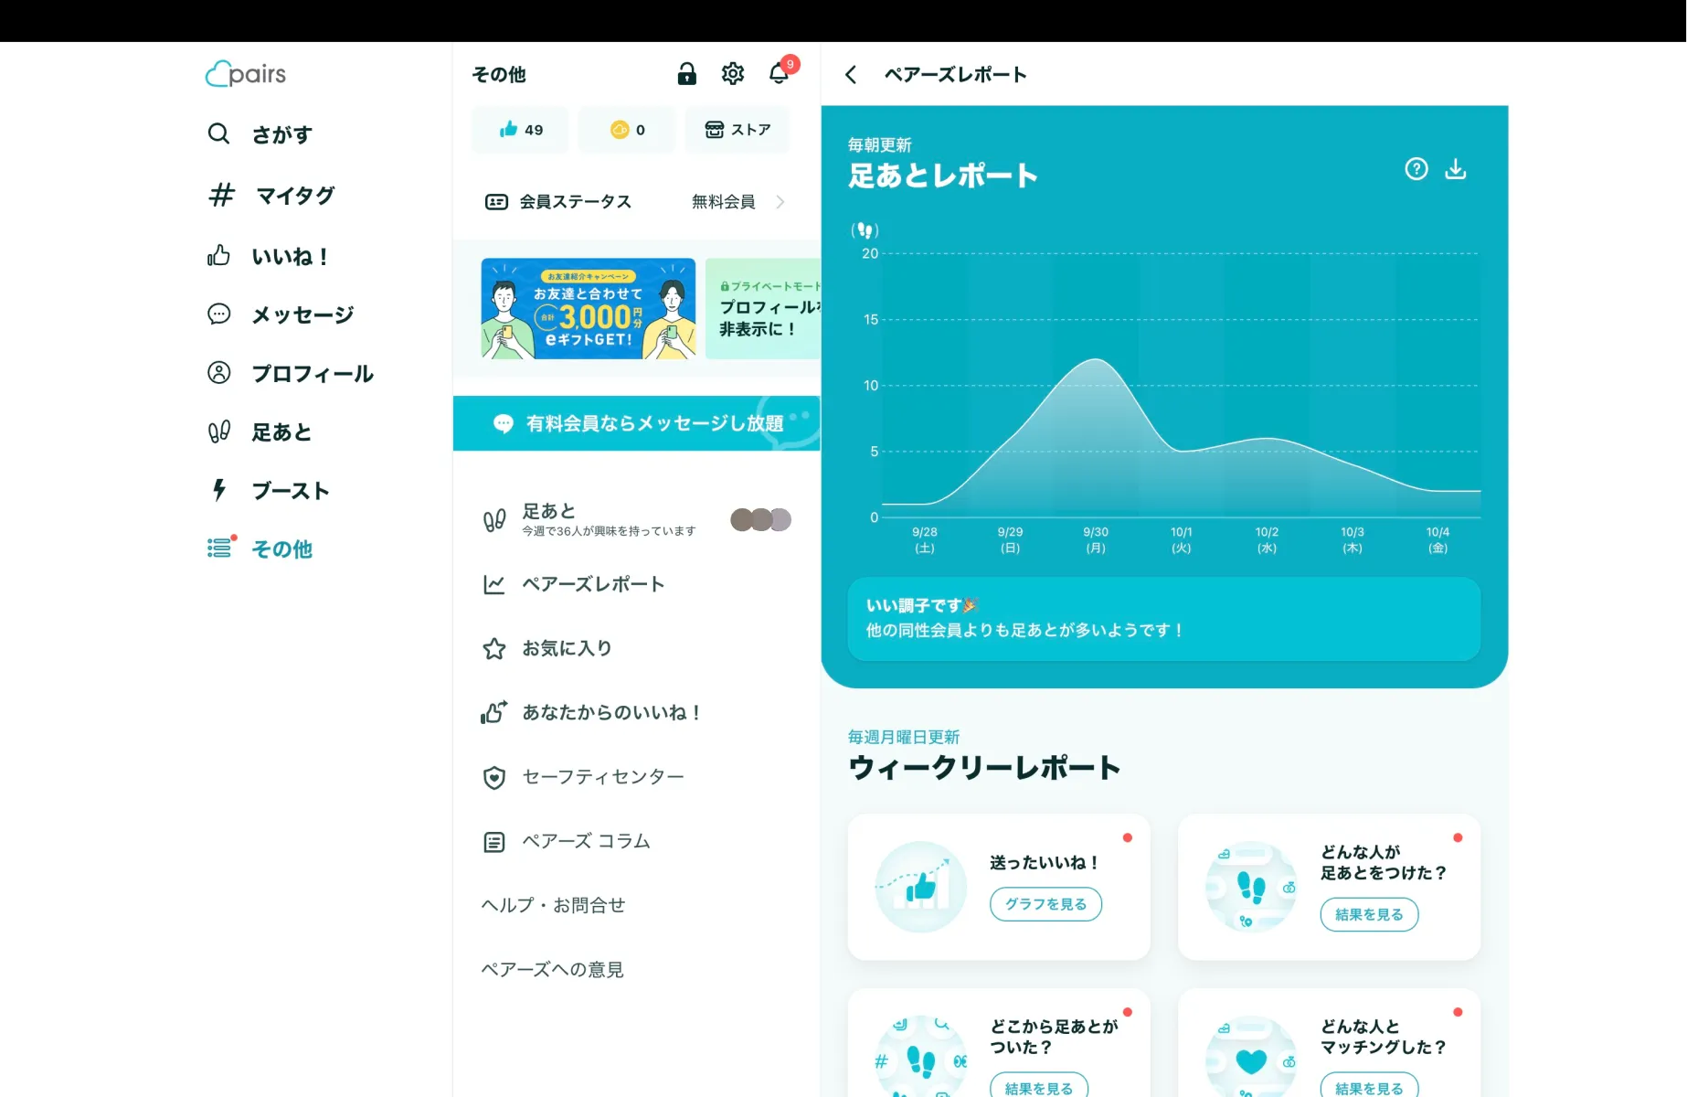Open the settings gear icon
The image size is (1687, 1097).
click(x=732, y=74)
